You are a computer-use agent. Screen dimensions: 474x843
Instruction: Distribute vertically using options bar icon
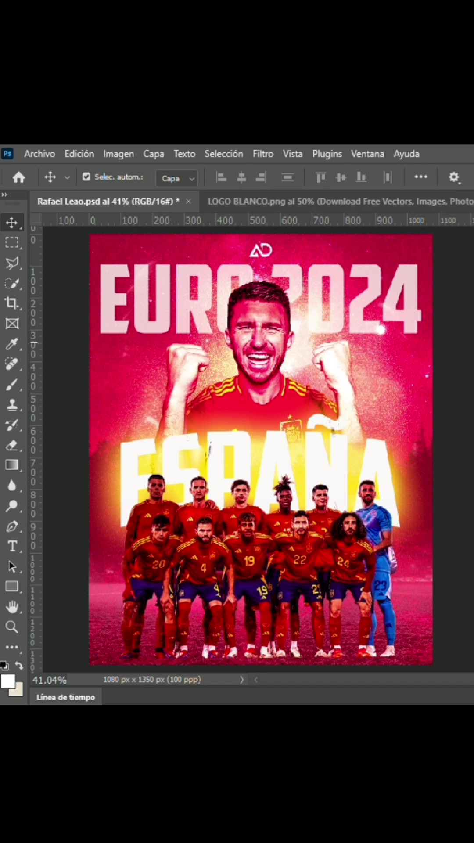pos(287,177)
